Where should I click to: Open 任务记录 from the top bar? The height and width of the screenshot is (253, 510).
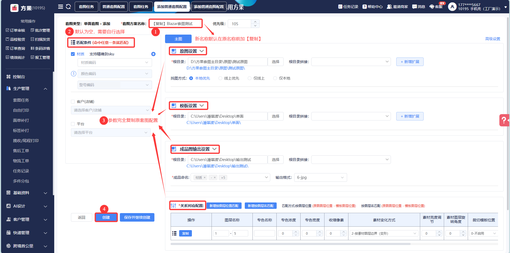(x=348, y=7)
